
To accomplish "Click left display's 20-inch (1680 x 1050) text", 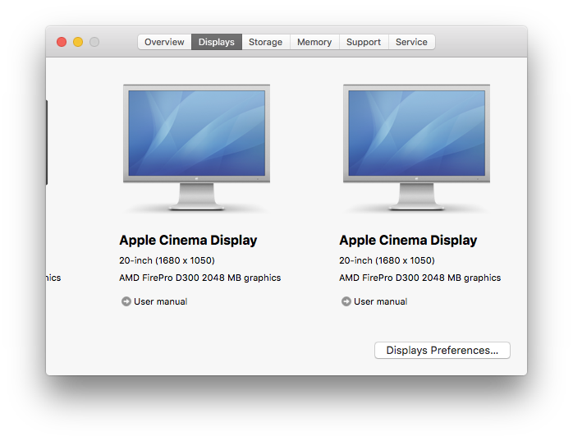I will pyautogui.click(x=167, y=260).
